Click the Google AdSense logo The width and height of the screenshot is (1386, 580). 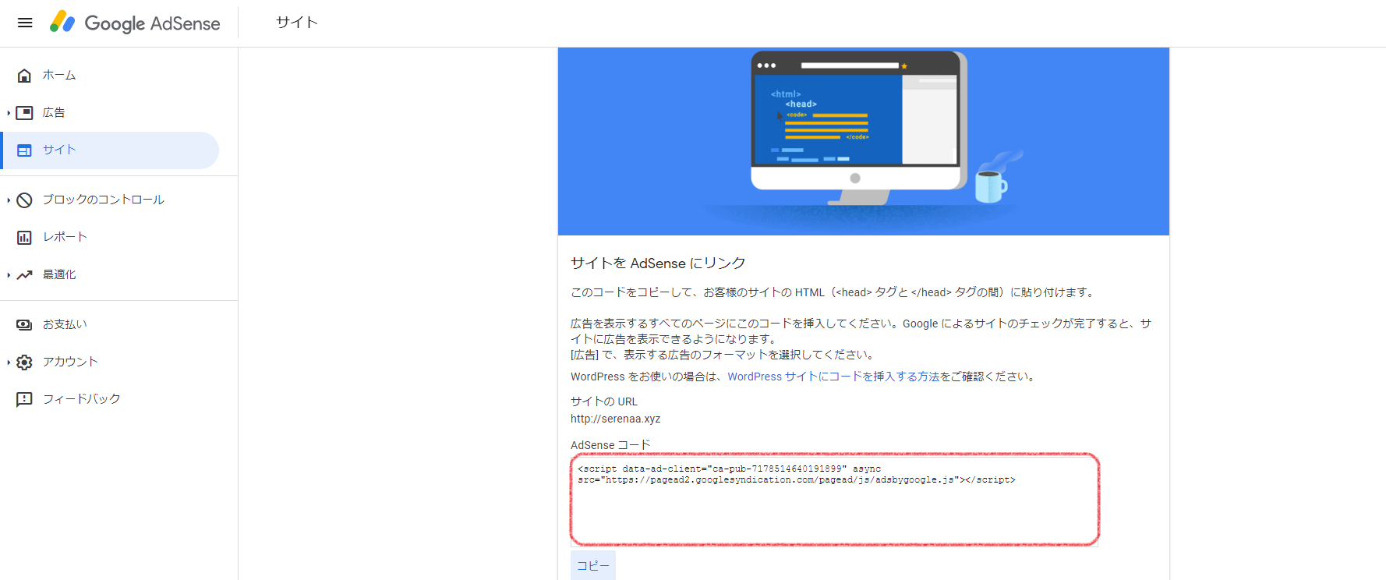coord(135,23)
